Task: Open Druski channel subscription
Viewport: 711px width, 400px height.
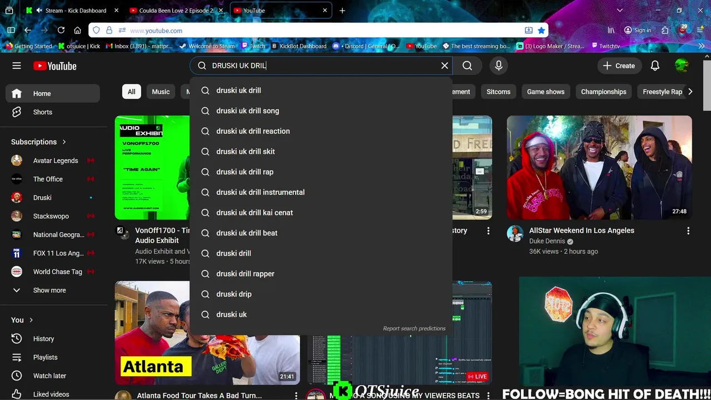Action: point(53,198)
